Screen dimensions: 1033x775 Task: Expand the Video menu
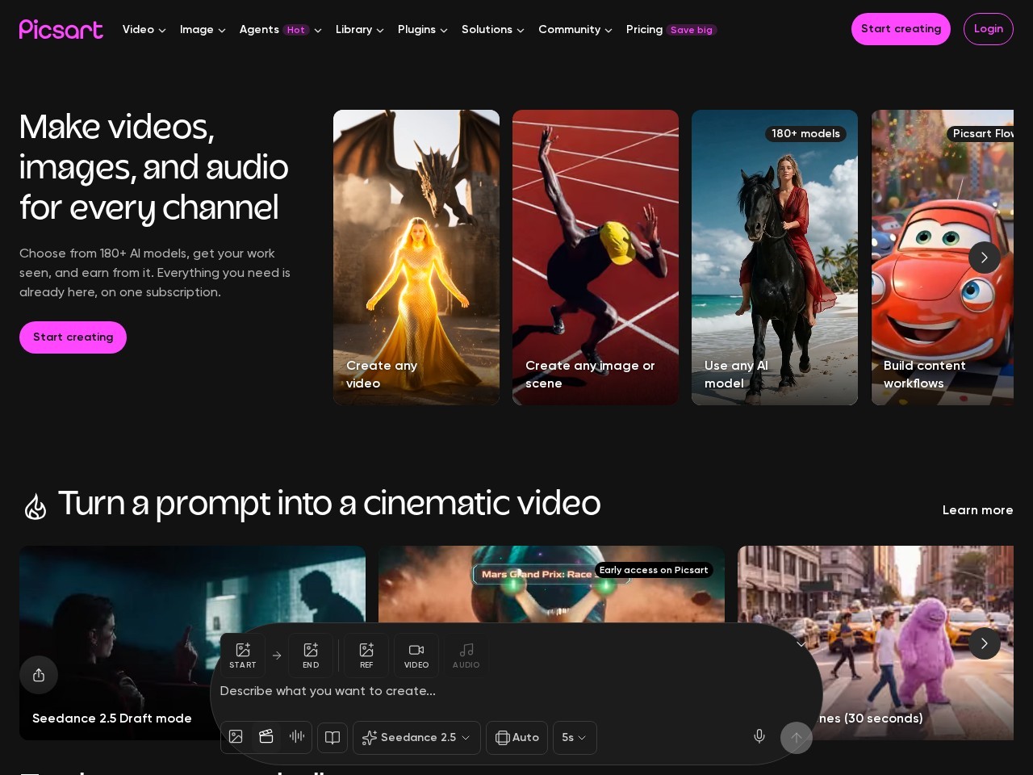coord(144,29)
